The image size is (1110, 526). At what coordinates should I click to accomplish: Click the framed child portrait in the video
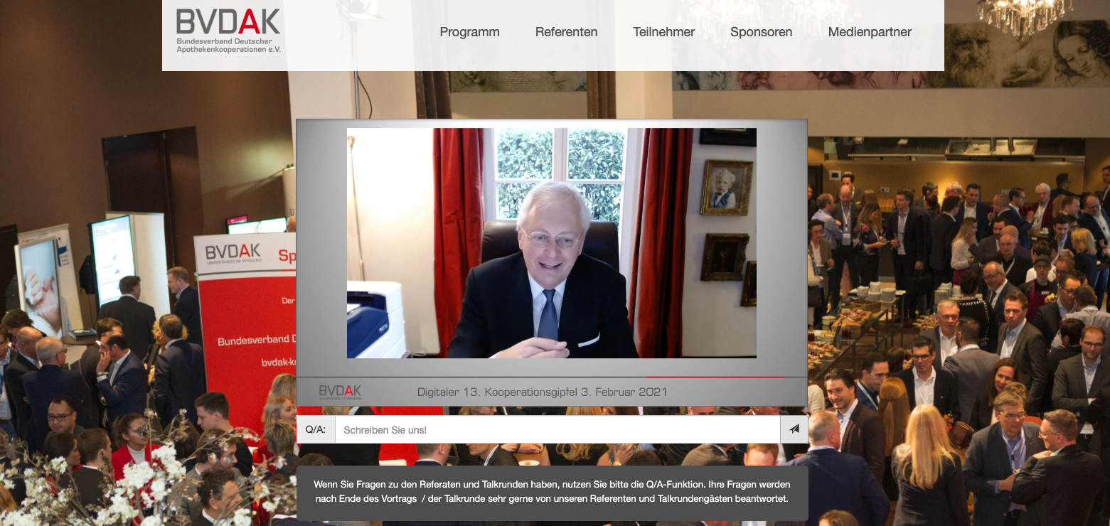[725, 187]
